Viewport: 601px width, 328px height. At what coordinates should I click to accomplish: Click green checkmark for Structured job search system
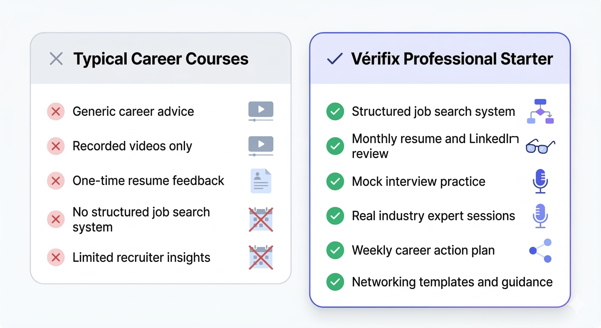pos(335,111)
